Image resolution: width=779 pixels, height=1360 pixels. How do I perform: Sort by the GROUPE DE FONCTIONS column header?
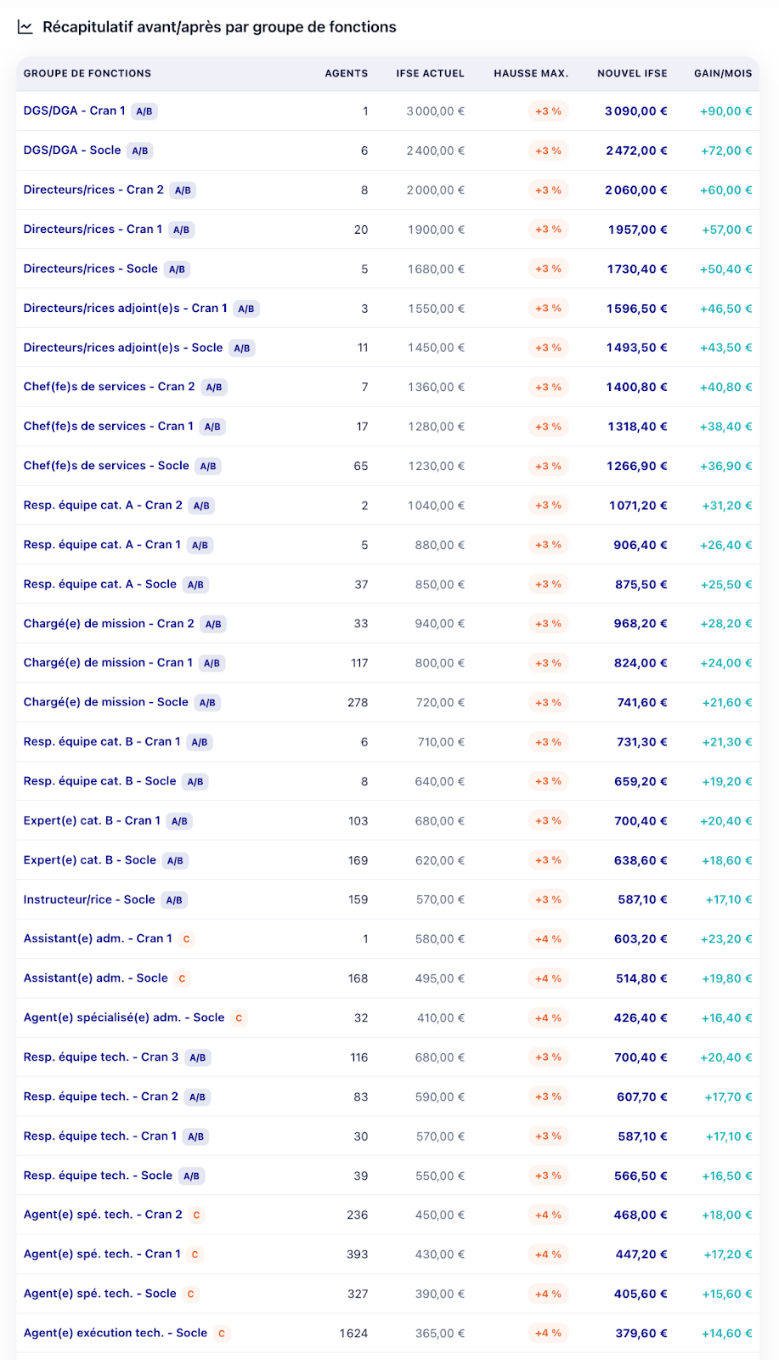(87, 74)
